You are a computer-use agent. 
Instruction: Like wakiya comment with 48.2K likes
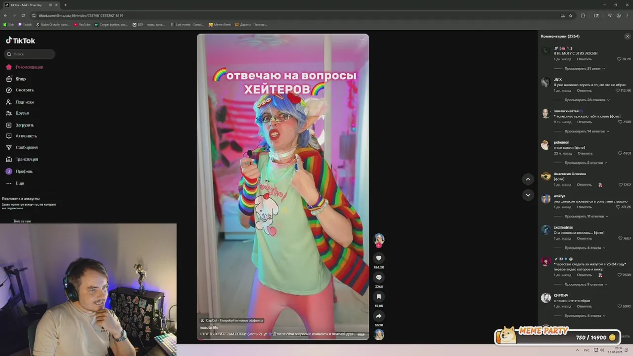click(x=619, y=207)
